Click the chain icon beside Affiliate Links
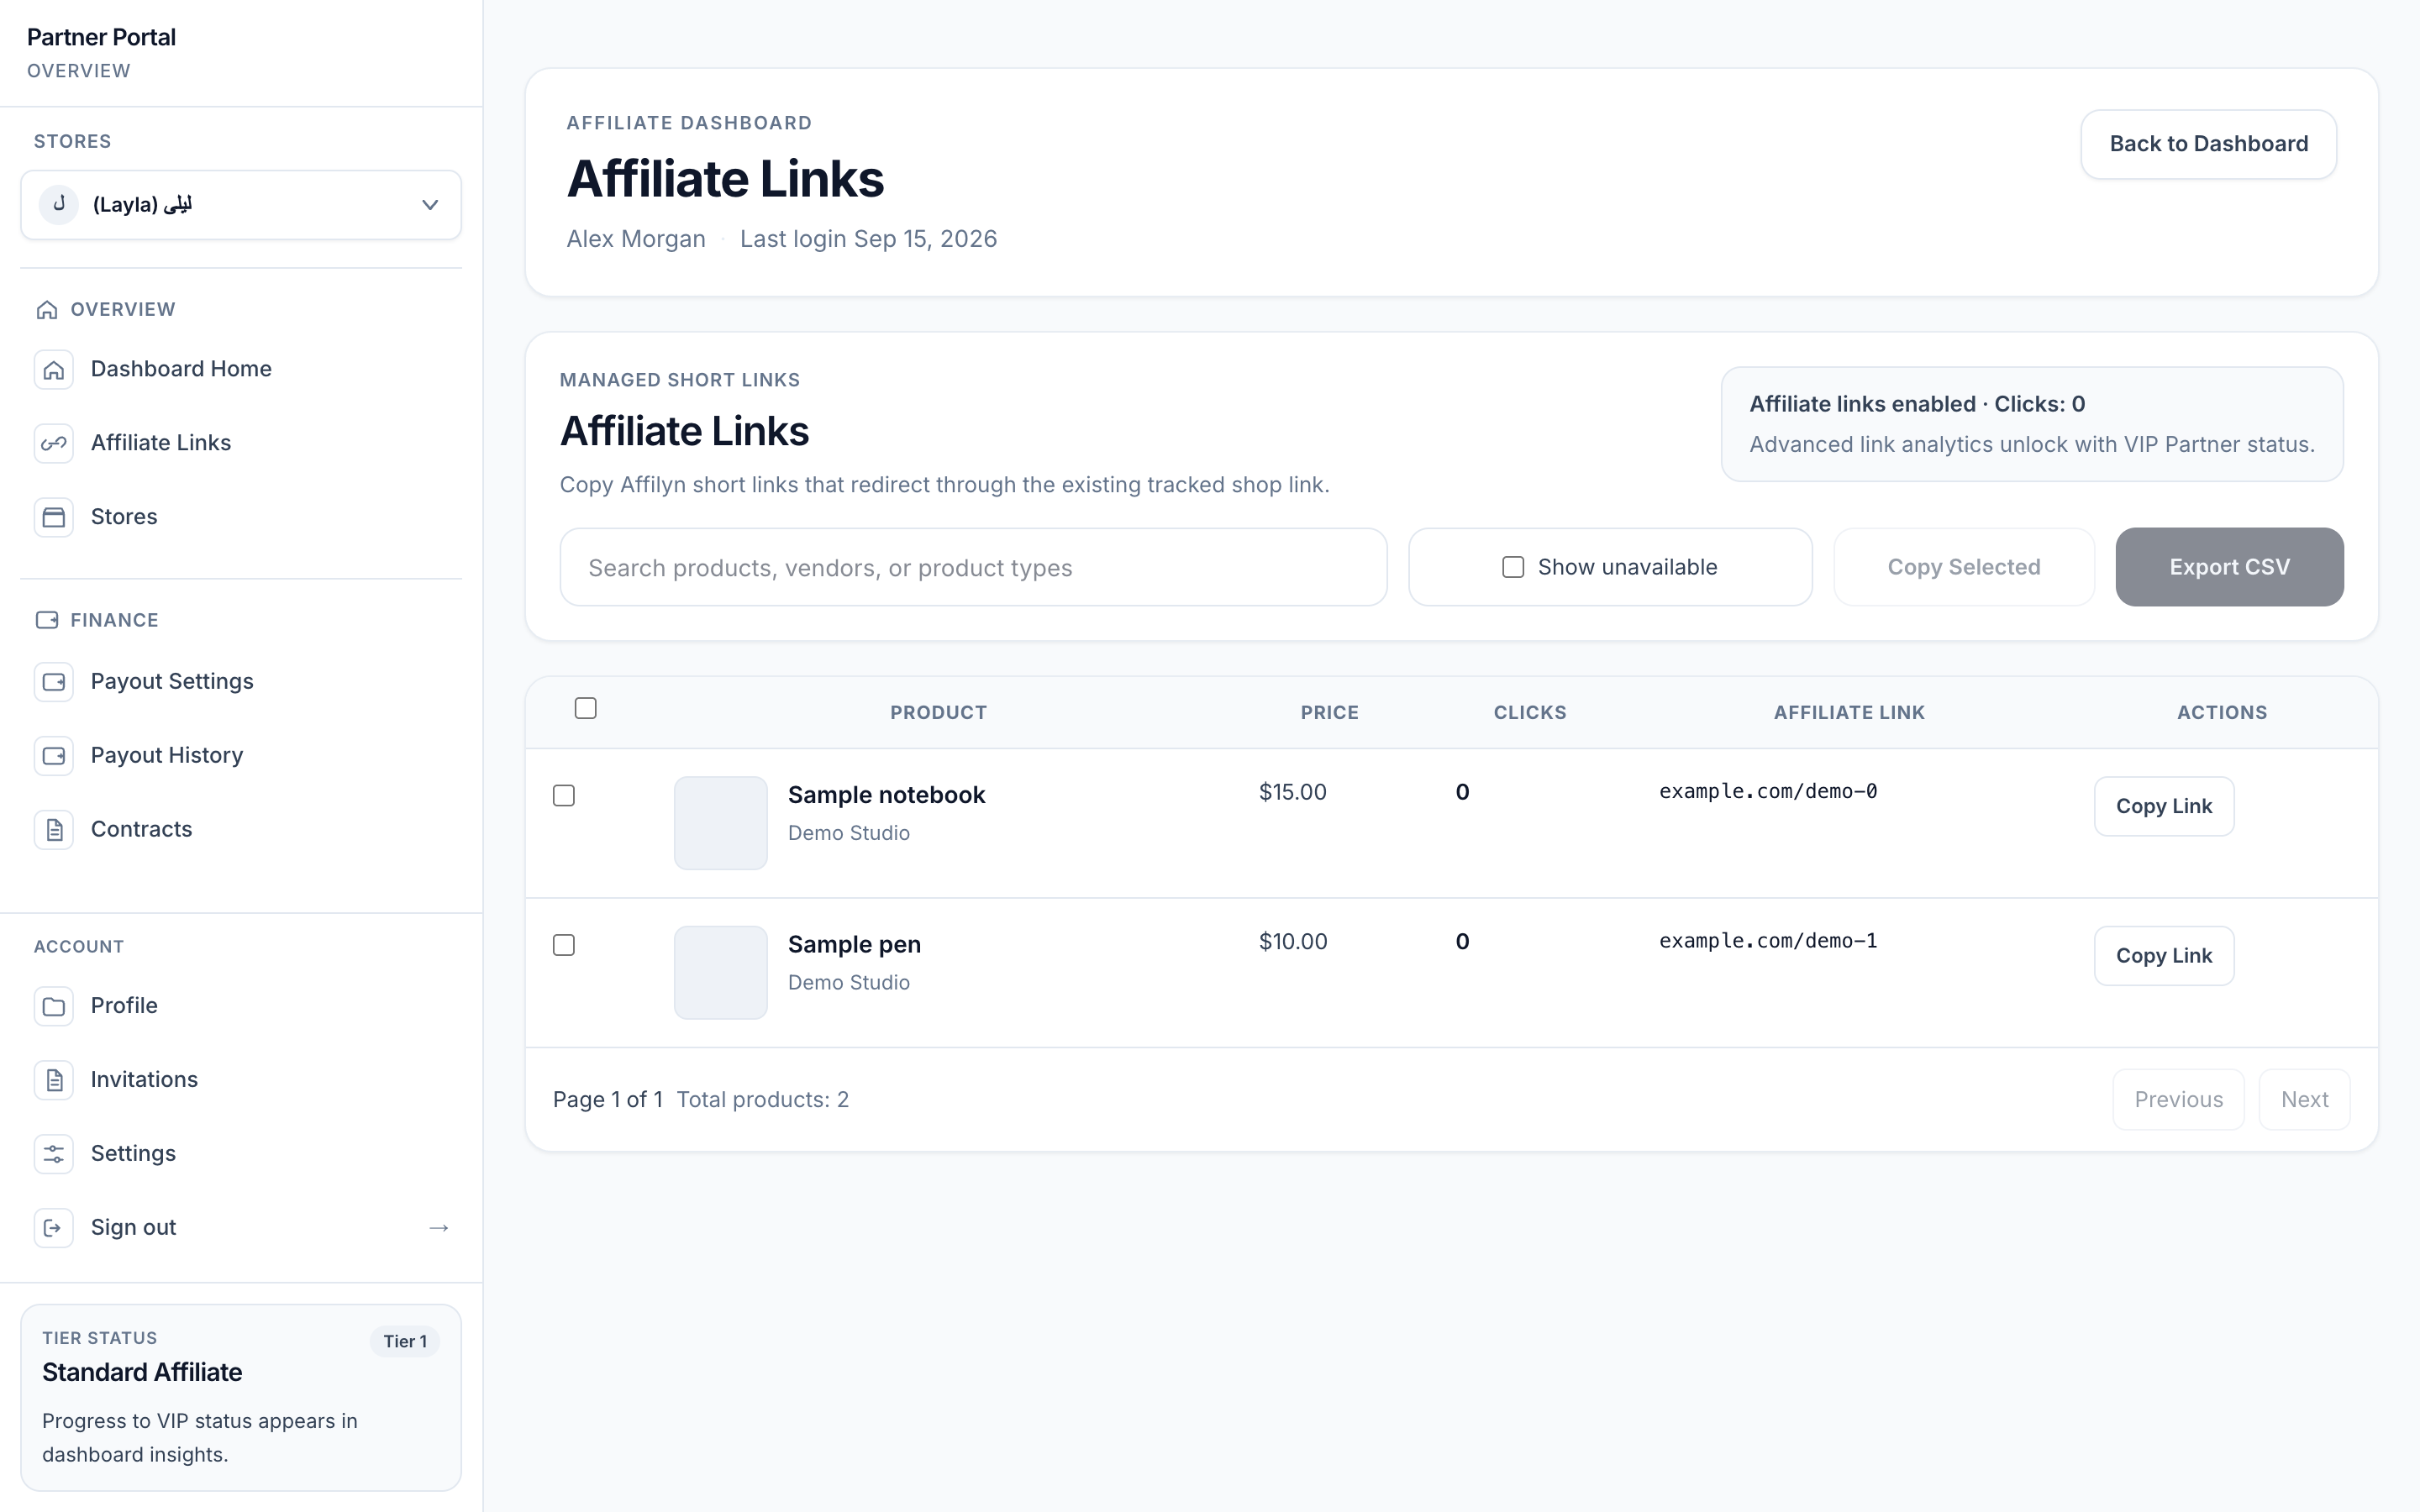The image size is (2420, 1512). click(x=54, y=443)
